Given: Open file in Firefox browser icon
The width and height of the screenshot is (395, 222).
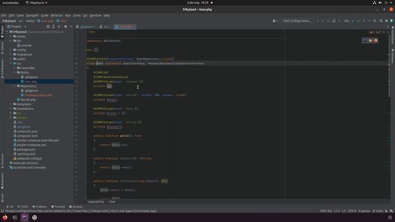Looking at the screenshot, I should click(376, 41).
